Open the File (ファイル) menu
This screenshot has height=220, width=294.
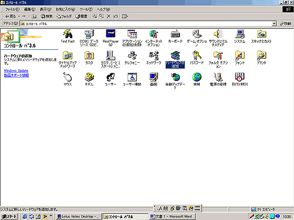[12, 9]
